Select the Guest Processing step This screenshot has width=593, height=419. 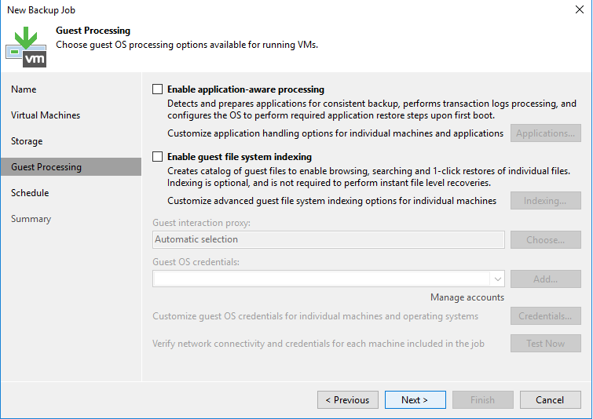point(46,167)
